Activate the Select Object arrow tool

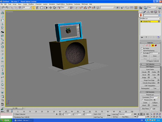pos(34,8)
